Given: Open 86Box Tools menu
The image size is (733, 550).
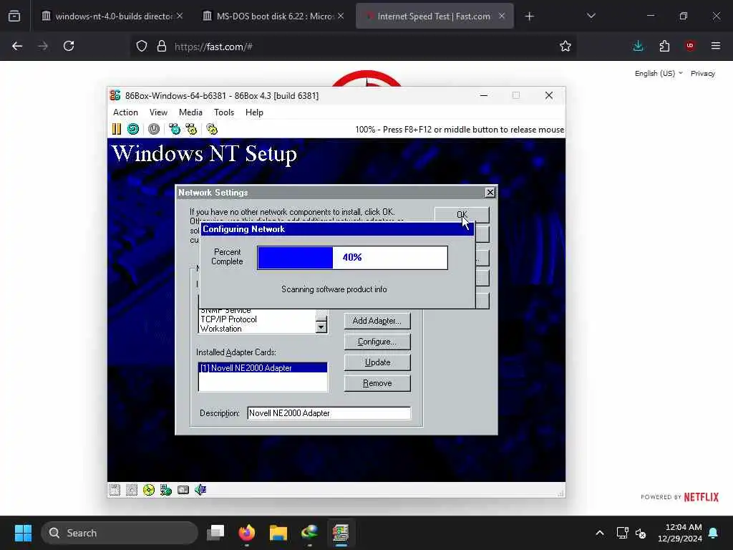Looking at the screenshot, I should (224, 112).
